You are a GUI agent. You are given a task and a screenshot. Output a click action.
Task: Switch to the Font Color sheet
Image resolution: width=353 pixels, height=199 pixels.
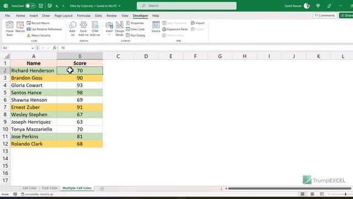50,188
